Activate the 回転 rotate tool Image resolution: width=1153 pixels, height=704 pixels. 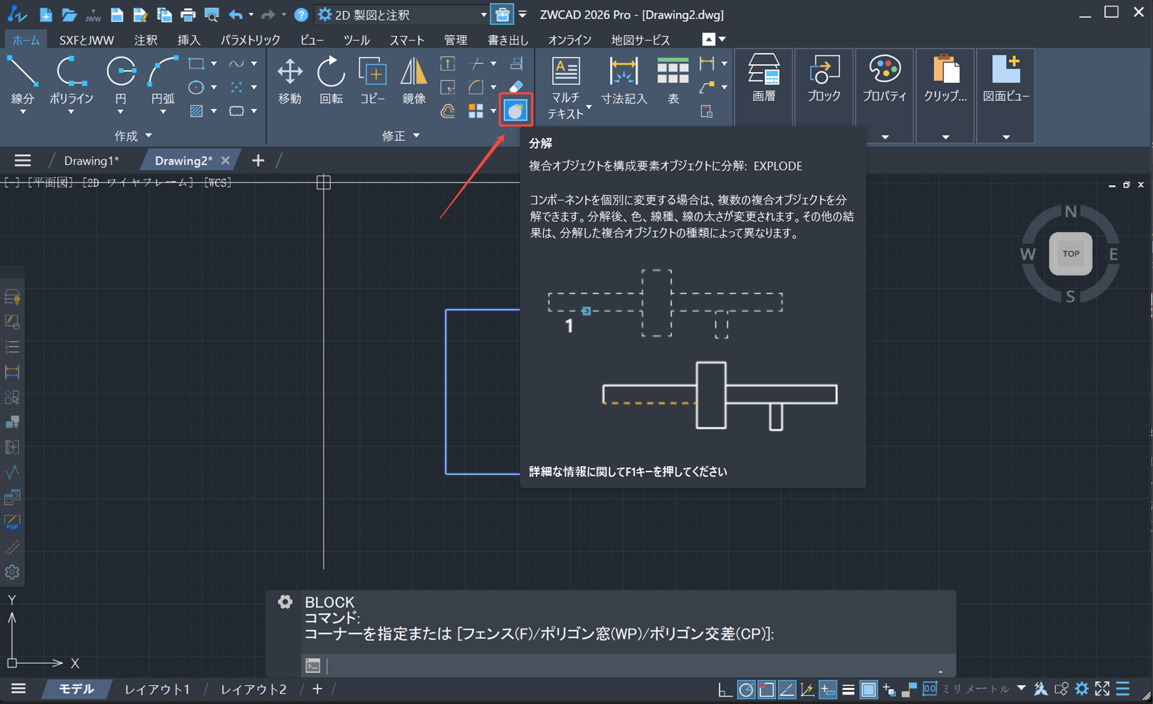(x=331, y=74)
